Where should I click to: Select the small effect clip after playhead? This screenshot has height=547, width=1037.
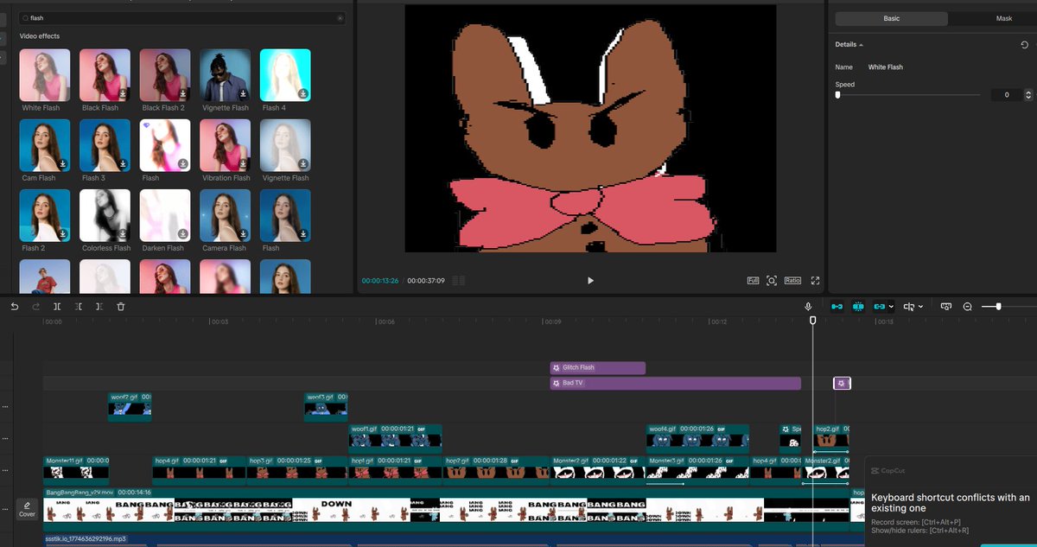tap(842, 383)
